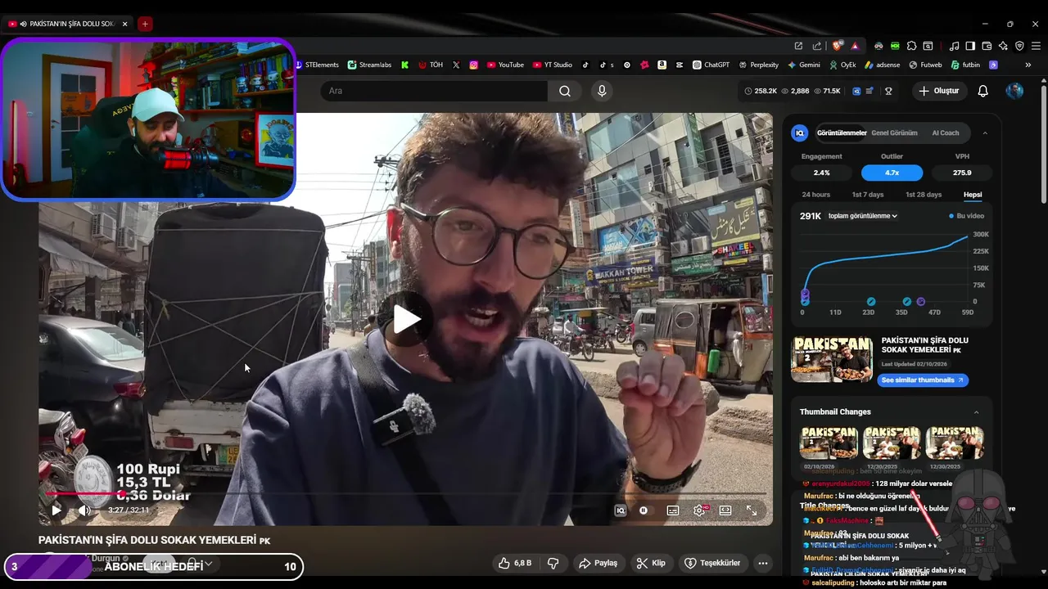Open Brave Wallet icon
Viewport: 1048px width, 589px height.
[987, 46]
